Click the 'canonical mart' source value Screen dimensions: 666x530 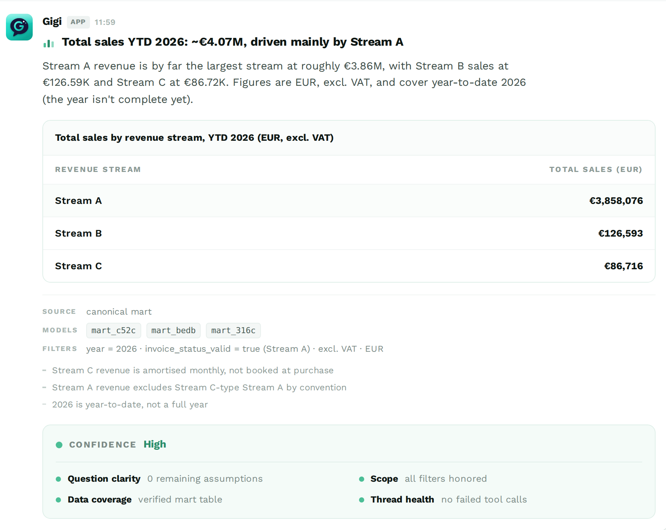[x=119, y=312]
